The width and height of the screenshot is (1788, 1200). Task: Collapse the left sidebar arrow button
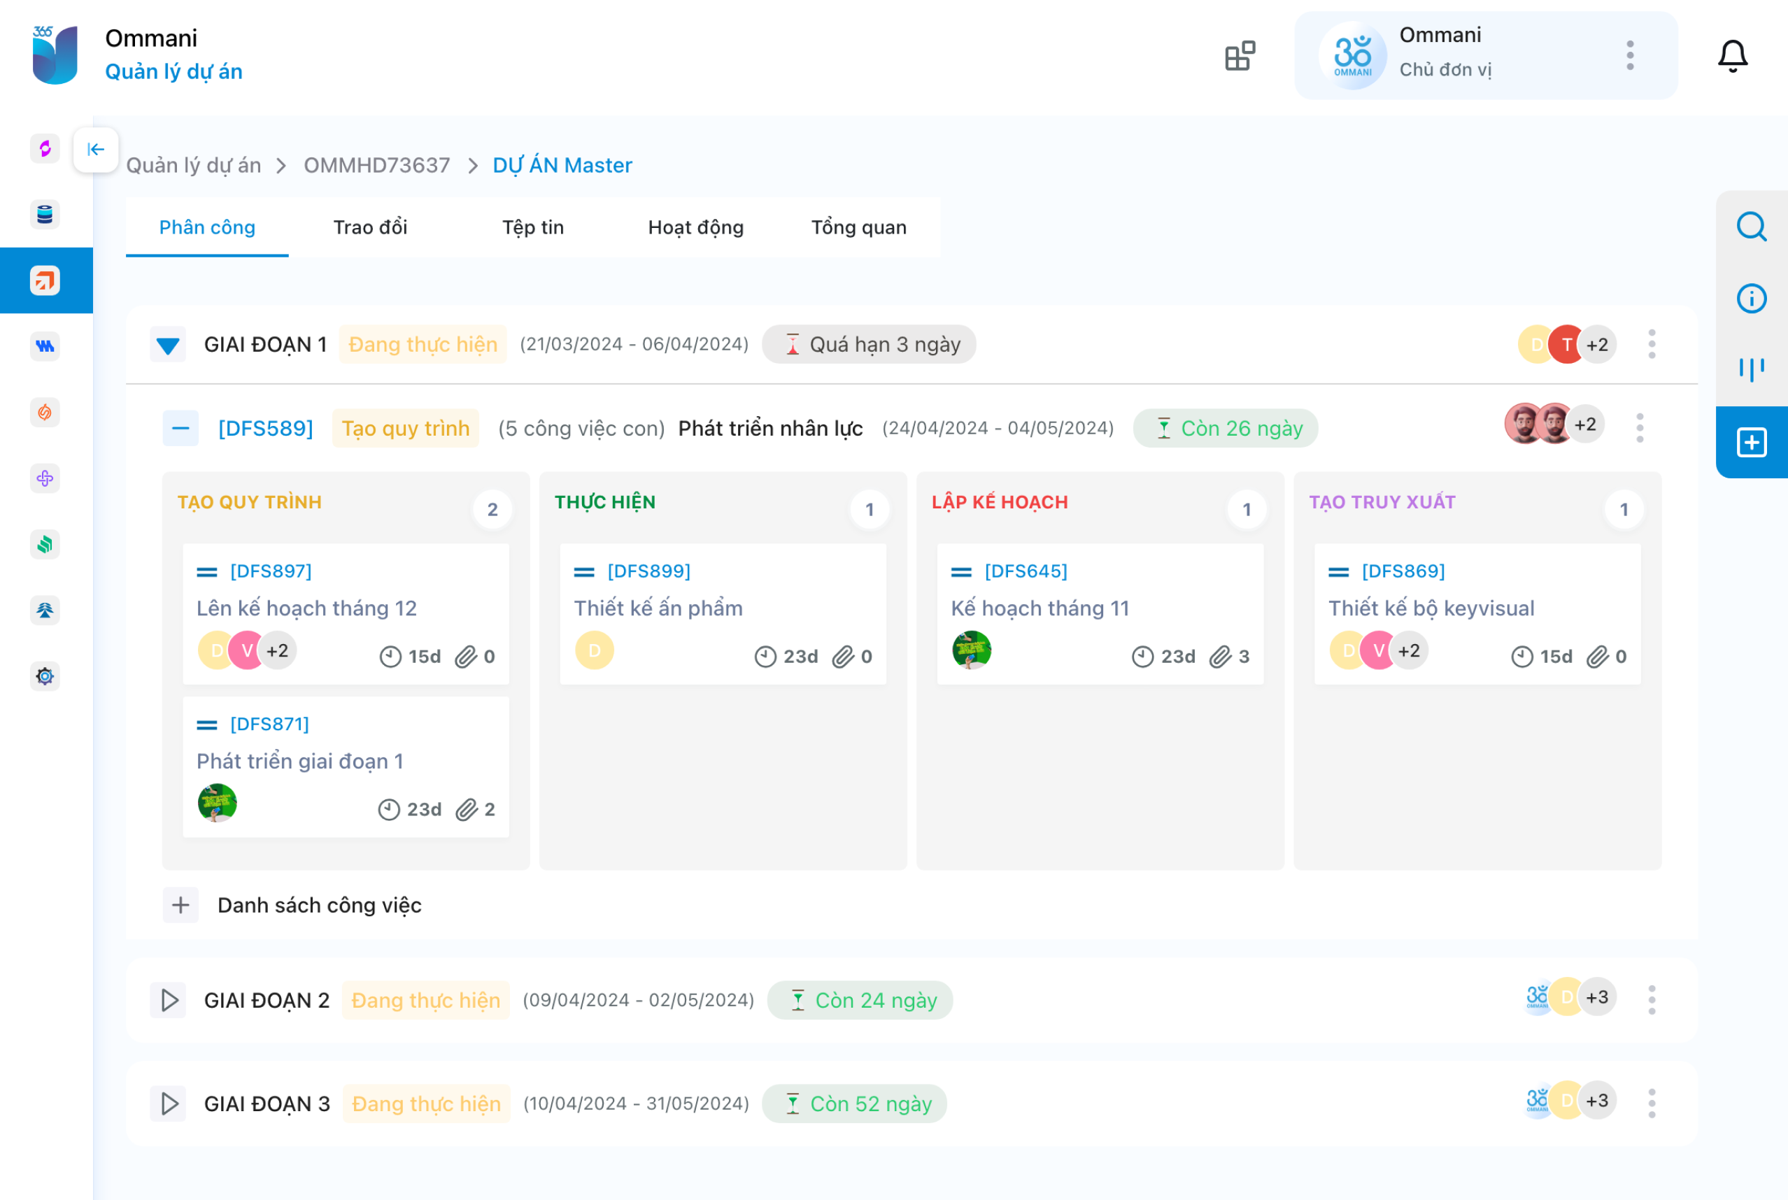[x=96, y=149]
